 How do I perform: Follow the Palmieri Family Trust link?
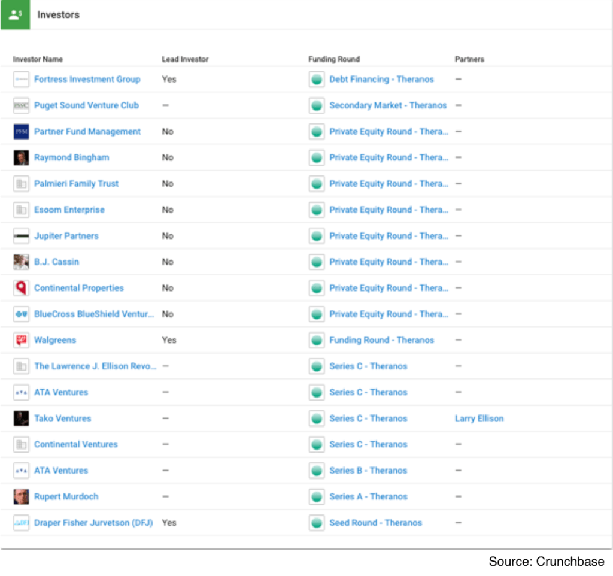pos(76,184)
